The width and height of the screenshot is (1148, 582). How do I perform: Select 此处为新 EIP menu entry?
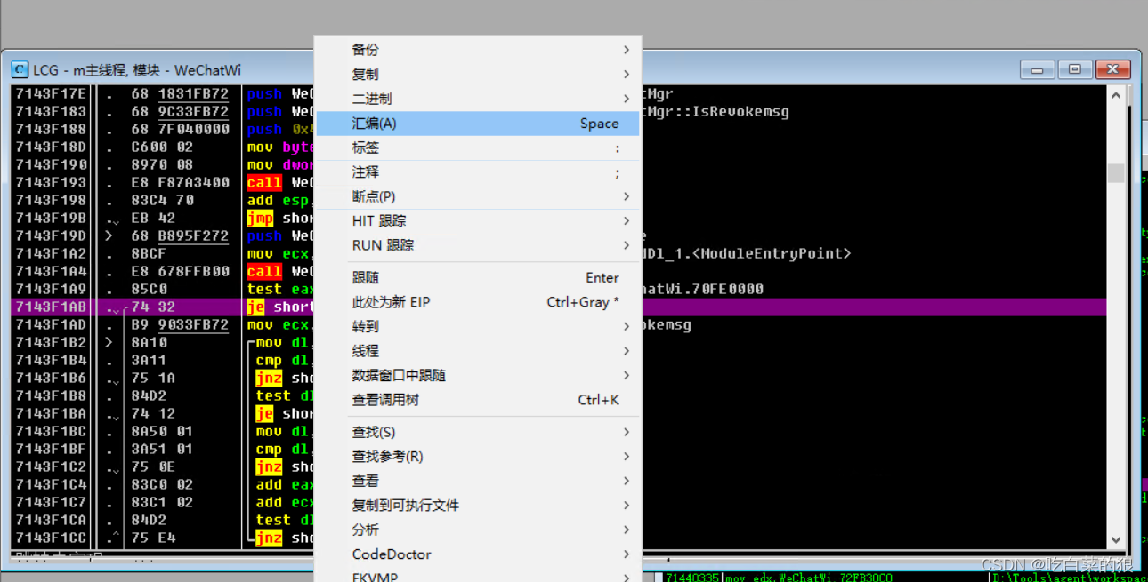pos(478,302)
